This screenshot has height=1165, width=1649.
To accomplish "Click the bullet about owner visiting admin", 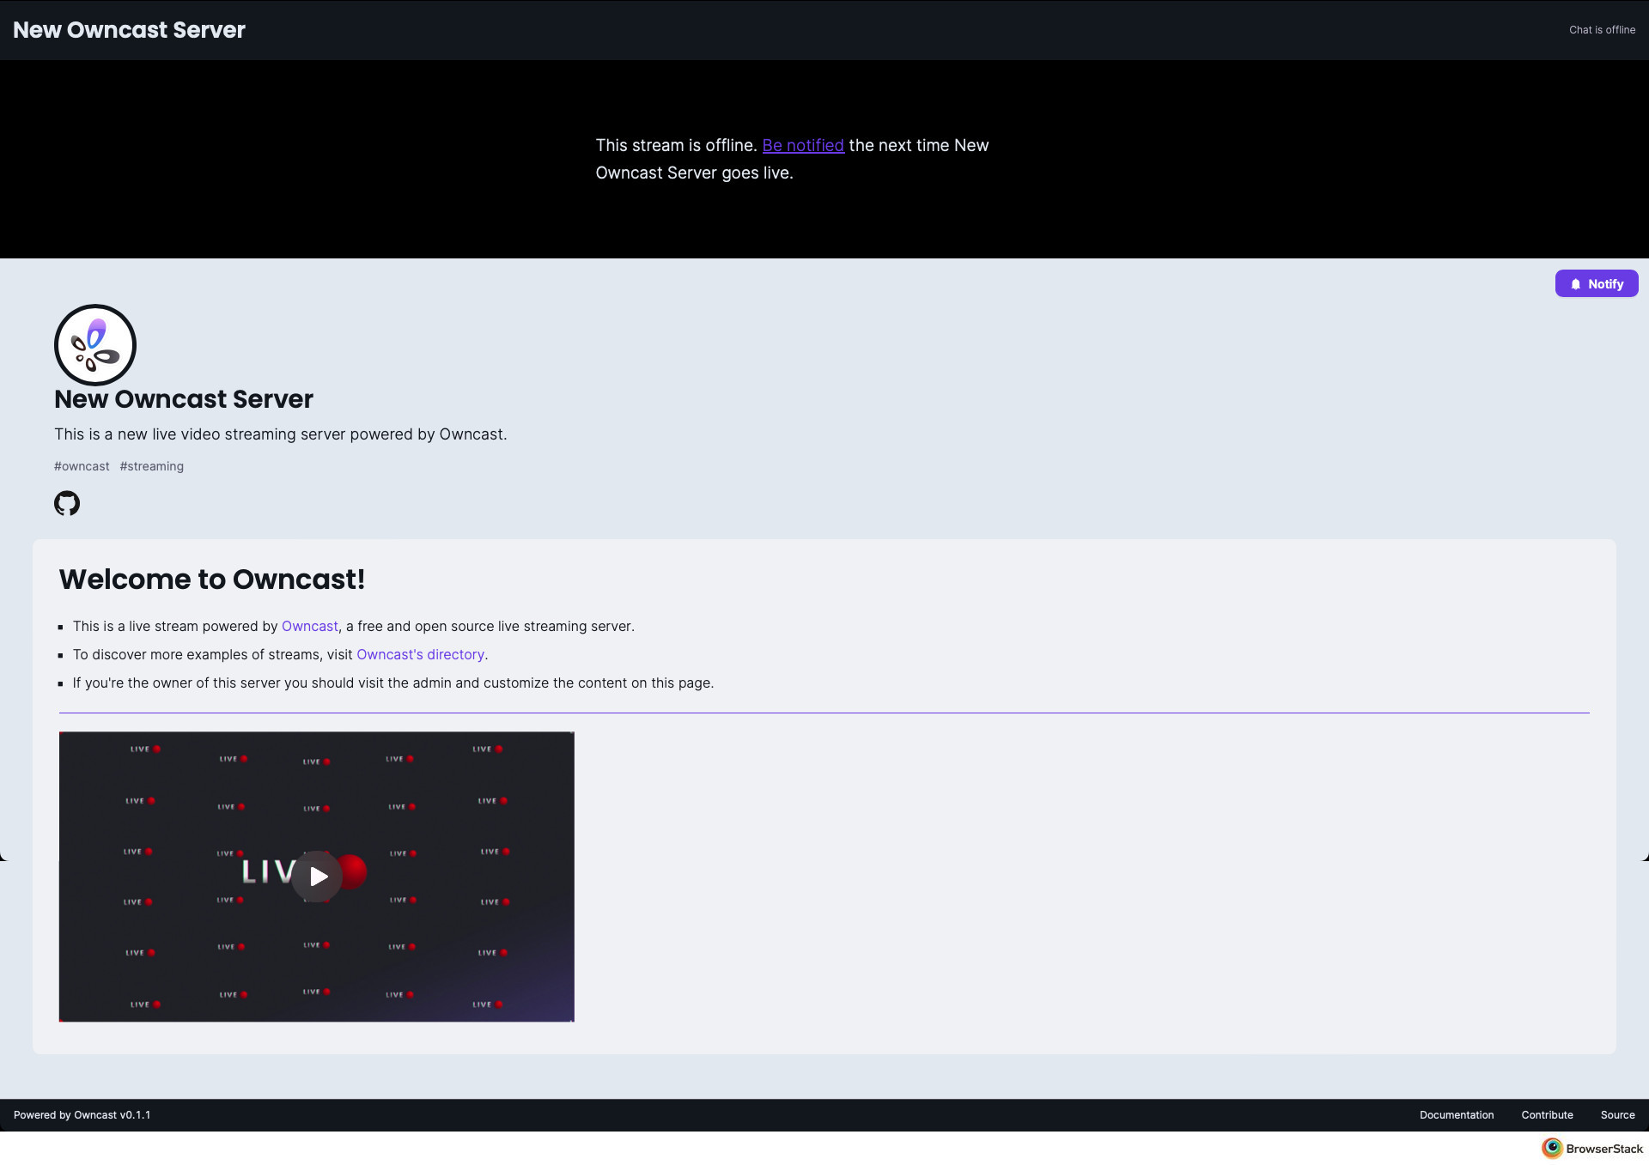I will click(393, 683).
